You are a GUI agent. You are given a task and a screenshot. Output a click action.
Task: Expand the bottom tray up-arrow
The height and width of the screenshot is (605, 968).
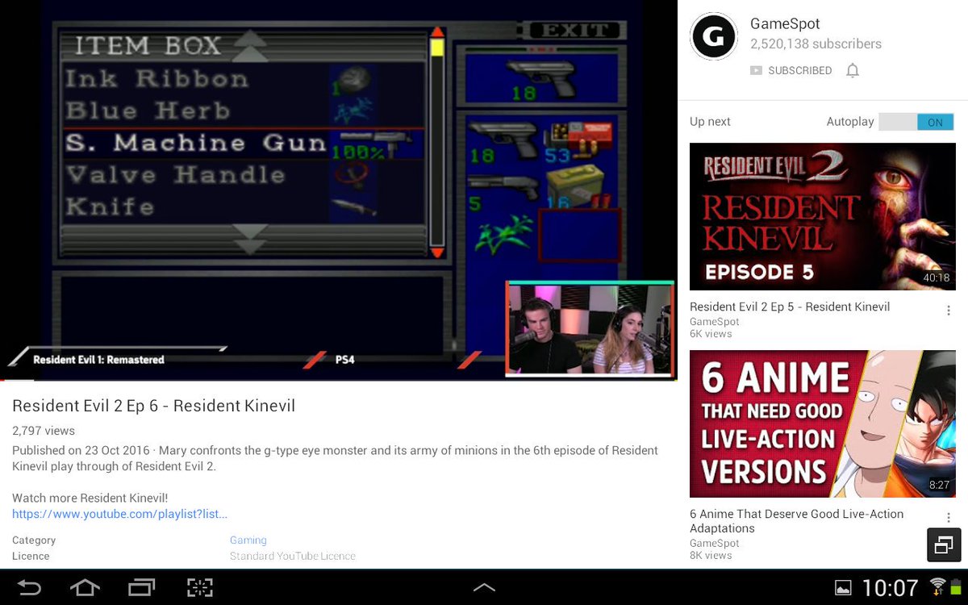pos(484,588)
